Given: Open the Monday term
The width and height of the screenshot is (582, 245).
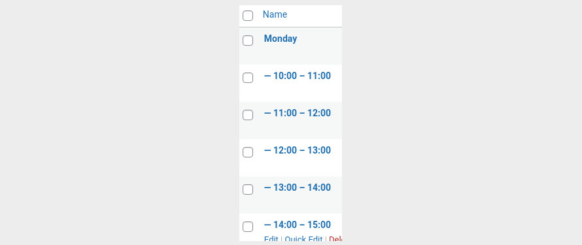Looking at the screenshot, I should [281, 39].
